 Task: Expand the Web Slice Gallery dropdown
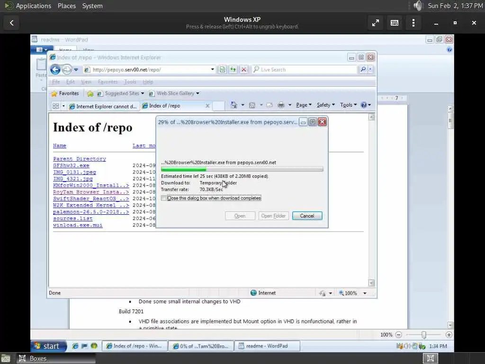[x=198, y=93]
